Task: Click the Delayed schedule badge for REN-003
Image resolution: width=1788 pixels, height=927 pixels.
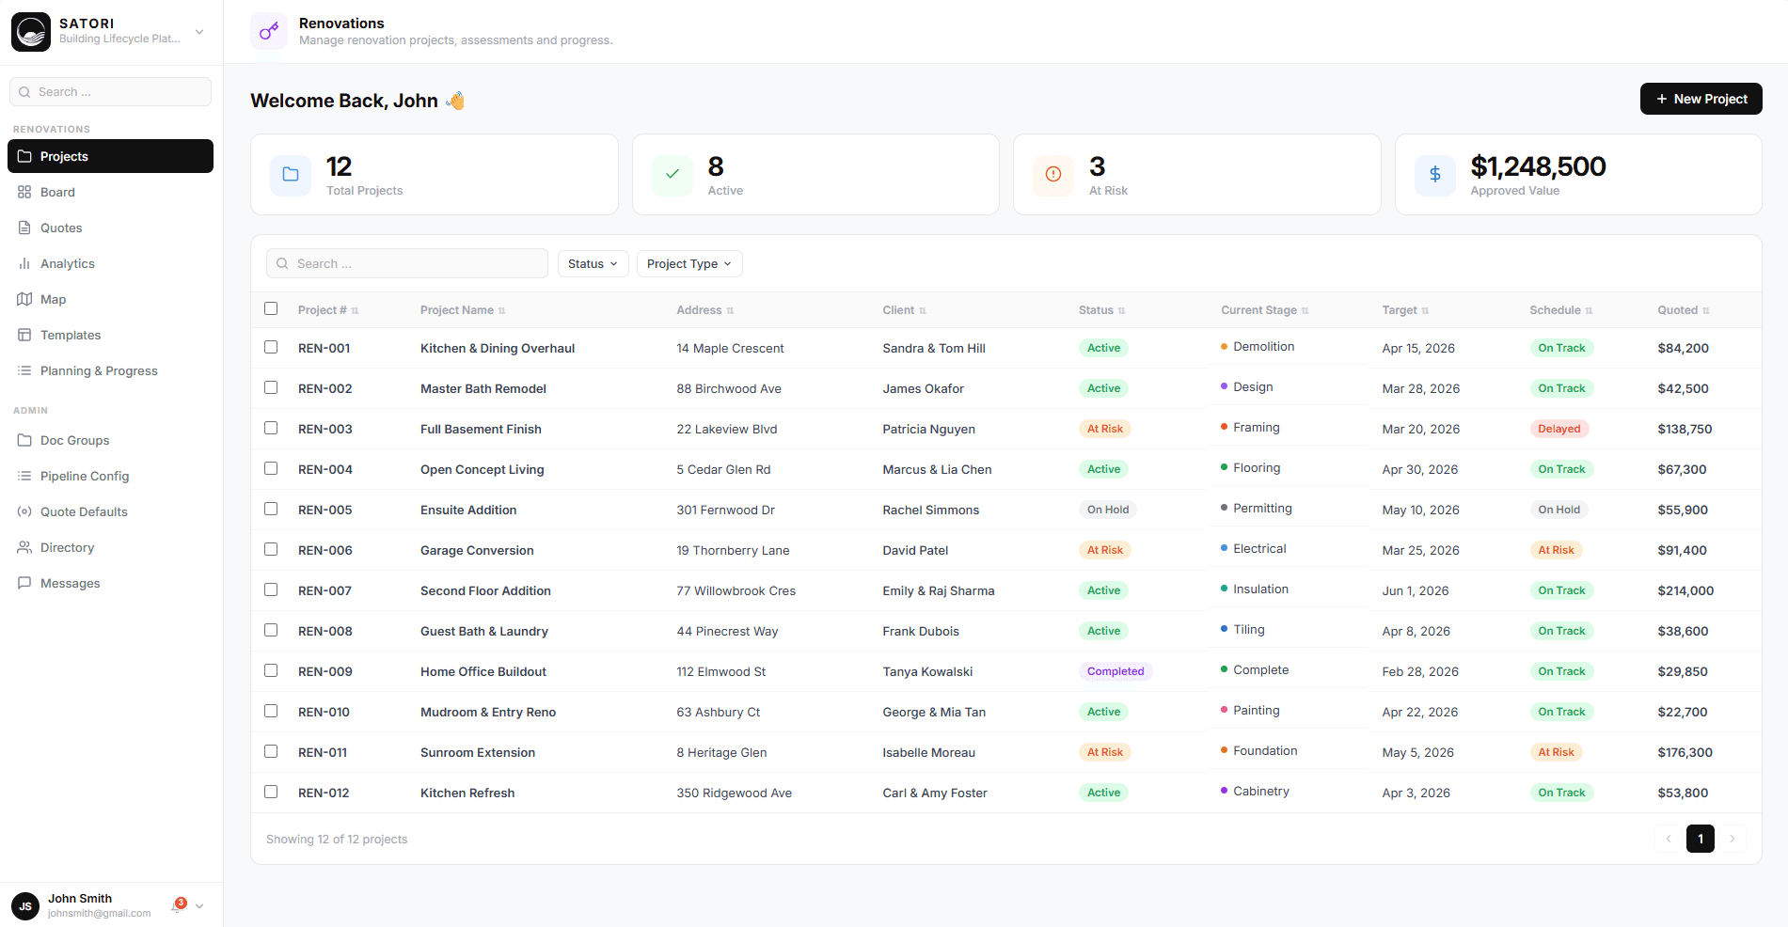Action: tap(1559, 429)
